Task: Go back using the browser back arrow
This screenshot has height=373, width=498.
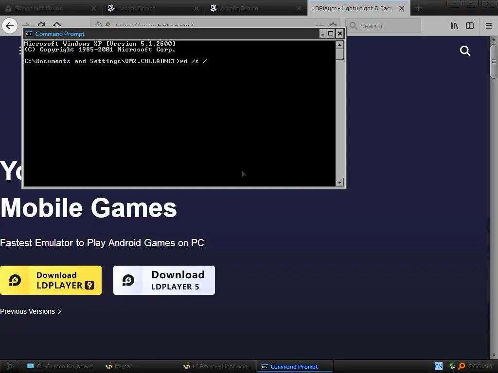Action: click(x=10, y=26)
